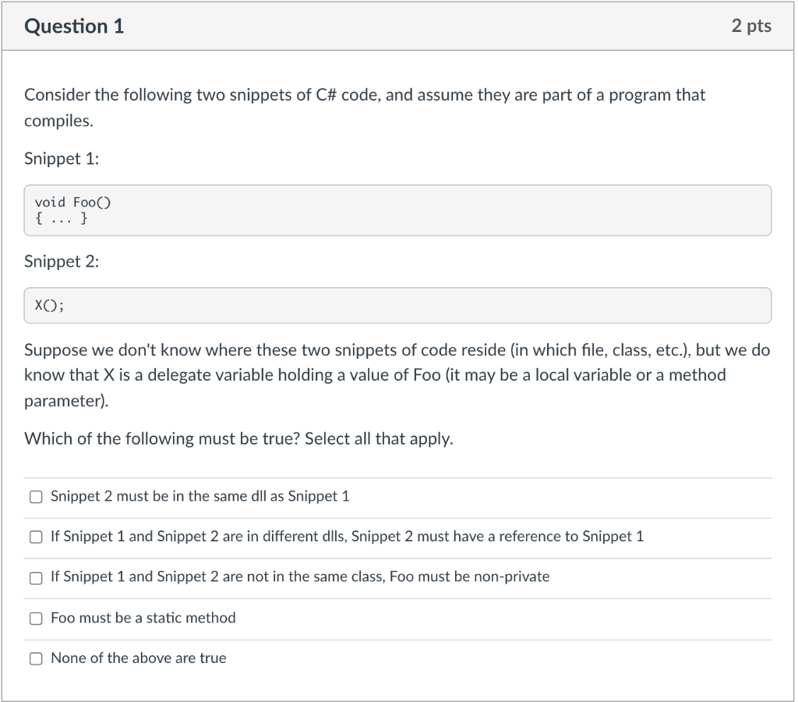Image resolution: width=798 pixels, height=702 pixels.
Task: Click the 'Question 1' header title
Action: tap(74, 26)
